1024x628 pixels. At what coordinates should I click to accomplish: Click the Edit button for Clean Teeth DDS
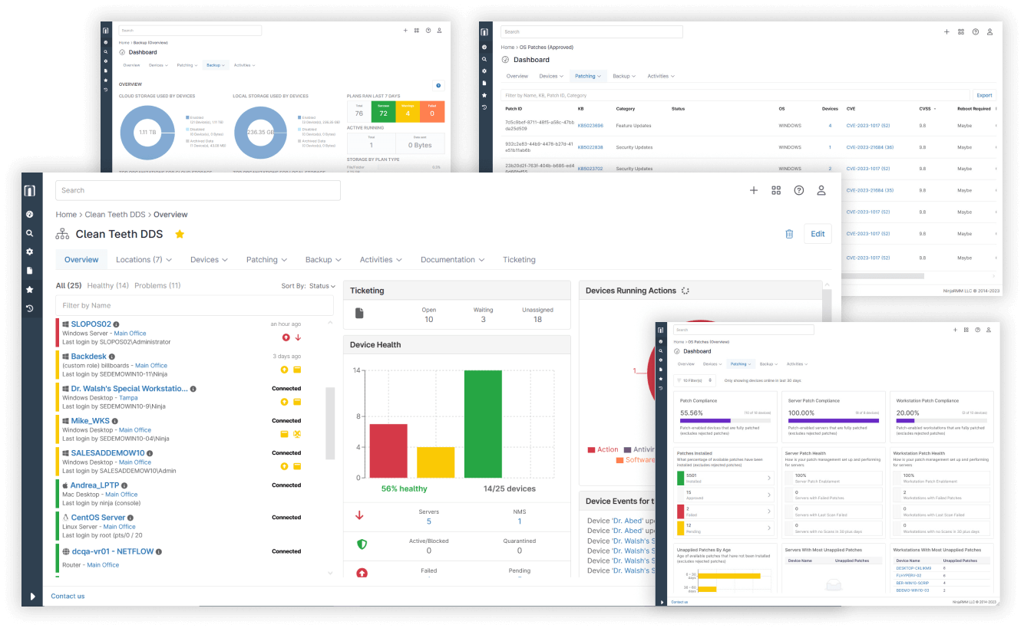(818, 234)
